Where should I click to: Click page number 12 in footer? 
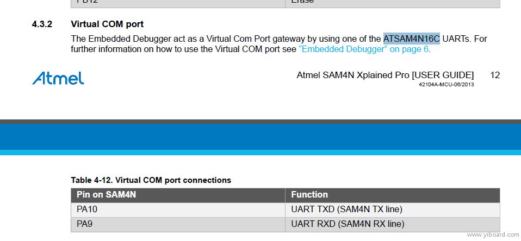tap(495, 75)
